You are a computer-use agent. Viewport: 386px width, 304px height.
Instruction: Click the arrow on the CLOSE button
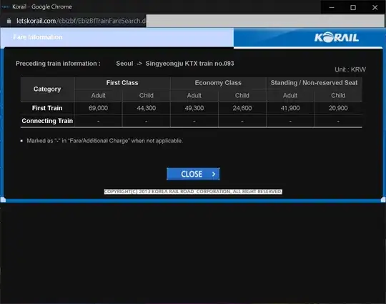click(x=214, y=174)
